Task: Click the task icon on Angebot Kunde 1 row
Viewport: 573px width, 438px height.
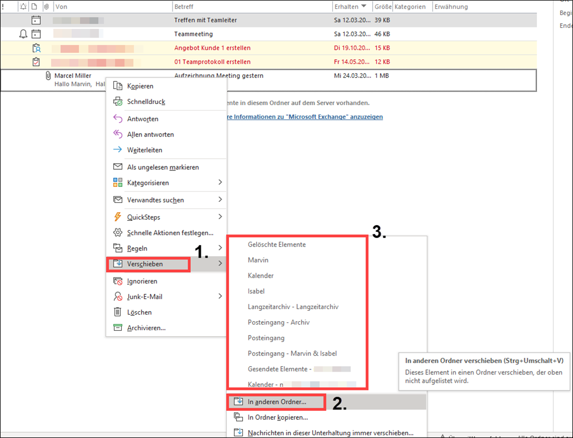Action: point(36,48)
